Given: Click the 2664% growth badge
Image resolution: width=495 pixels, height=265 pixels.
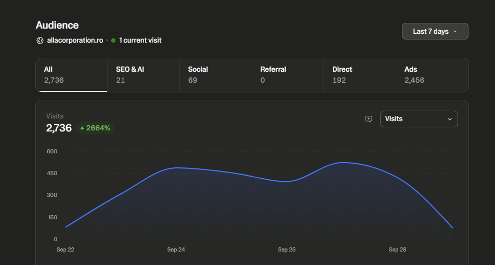Looking at the screenshot, I should (95, 128).
